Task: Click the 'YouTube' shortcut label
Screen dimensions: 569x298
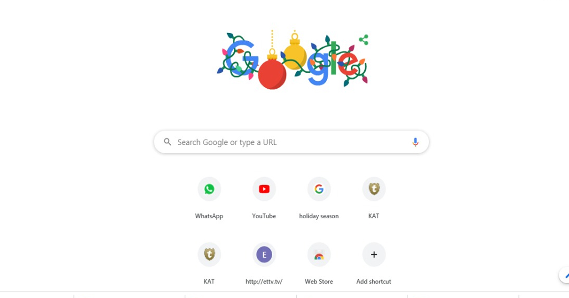Action: (264, 216)
